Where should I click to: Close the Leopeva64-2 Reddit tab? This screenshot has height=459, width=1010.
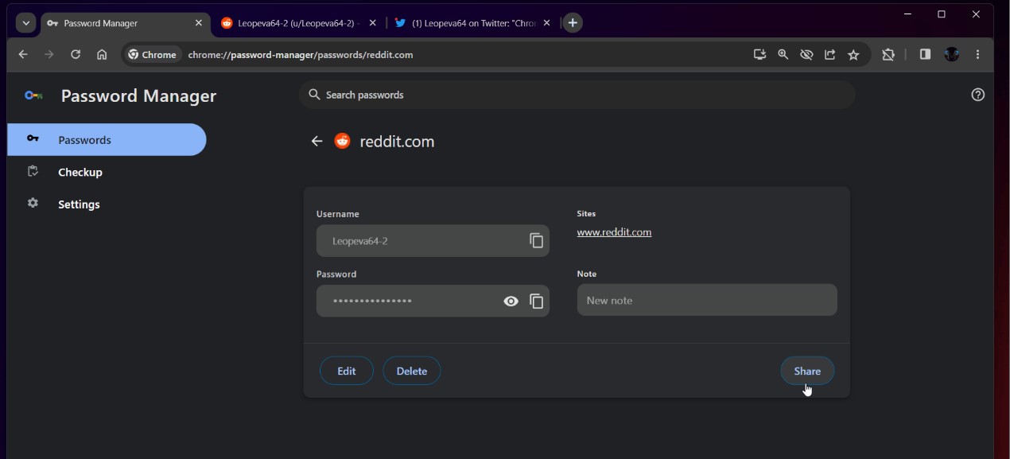click(x=372, y=23)
